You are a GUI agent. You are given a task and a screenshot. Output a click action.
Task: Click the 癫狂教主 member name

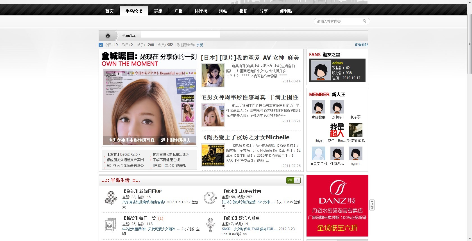pyautogui.click(x=319, y=117)
